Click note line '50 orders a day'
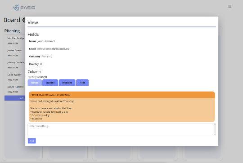Screen dimensions: 243x163 tap(40, 115)
